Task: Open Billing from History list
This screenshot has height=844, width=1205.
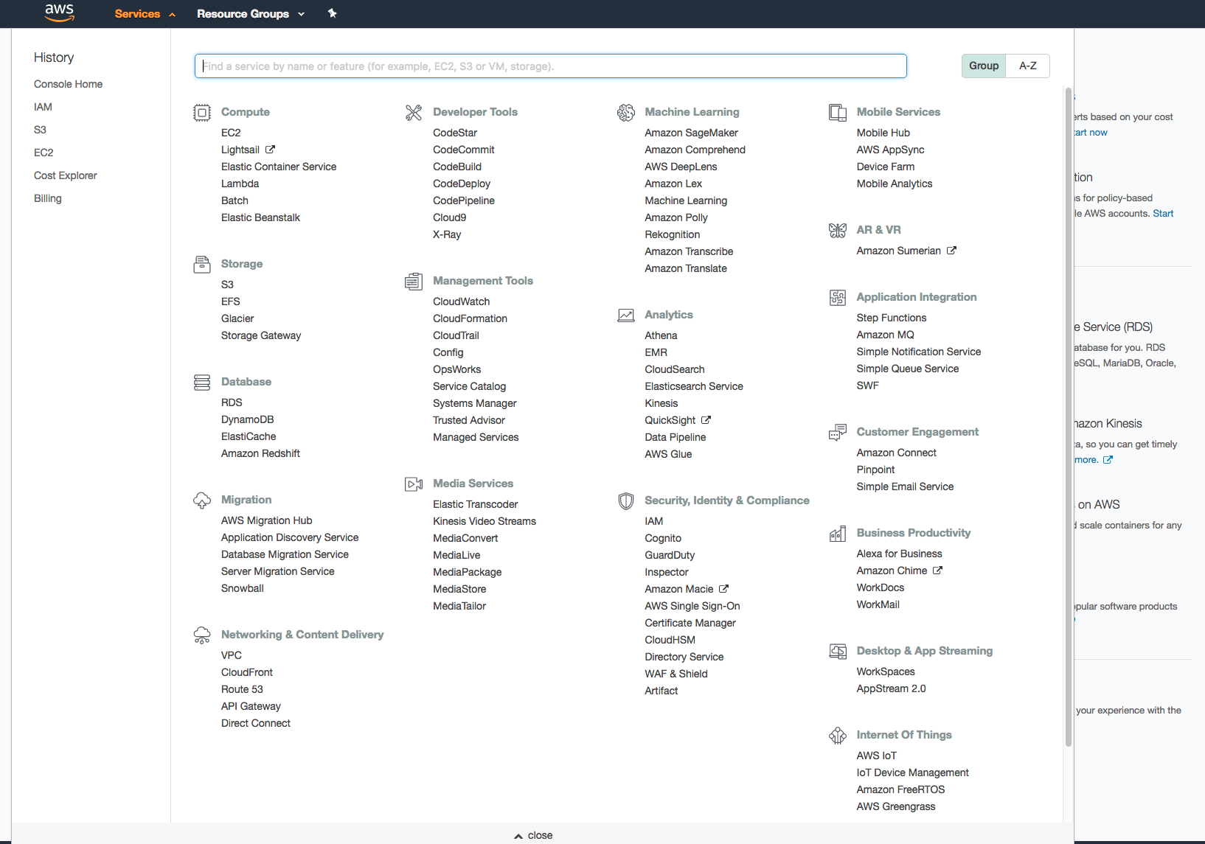Action: click(x=48, y=198)
